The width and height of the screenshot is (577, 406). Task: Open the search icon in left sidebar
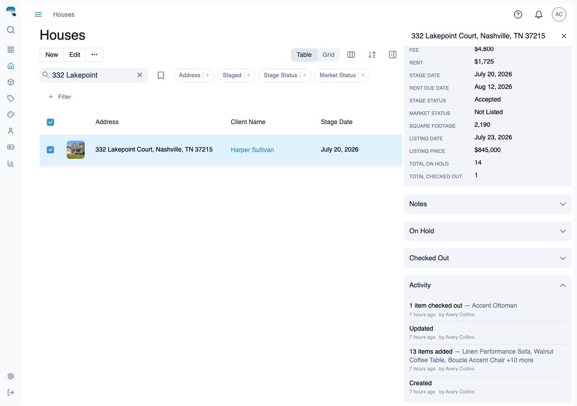[11, 30]
